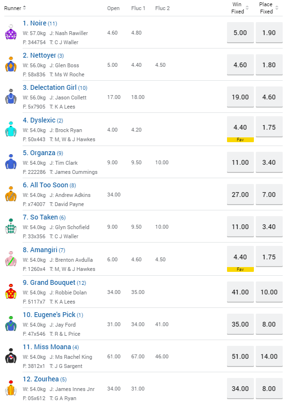Select Zourhea win odds 34.00
This screenshot has height=403, width=287.
[x=240, y=389]
